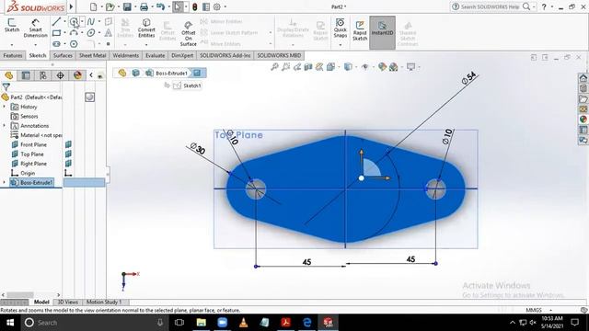Select Material not specified tree item
Screen dimensions: 589x331
[37, 135]
